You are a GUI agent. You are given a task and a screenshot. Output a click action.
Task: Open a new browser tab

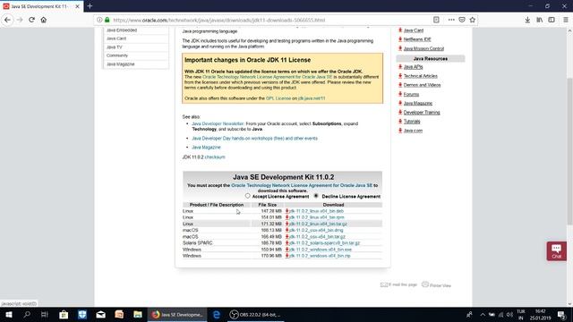(90, 6)
